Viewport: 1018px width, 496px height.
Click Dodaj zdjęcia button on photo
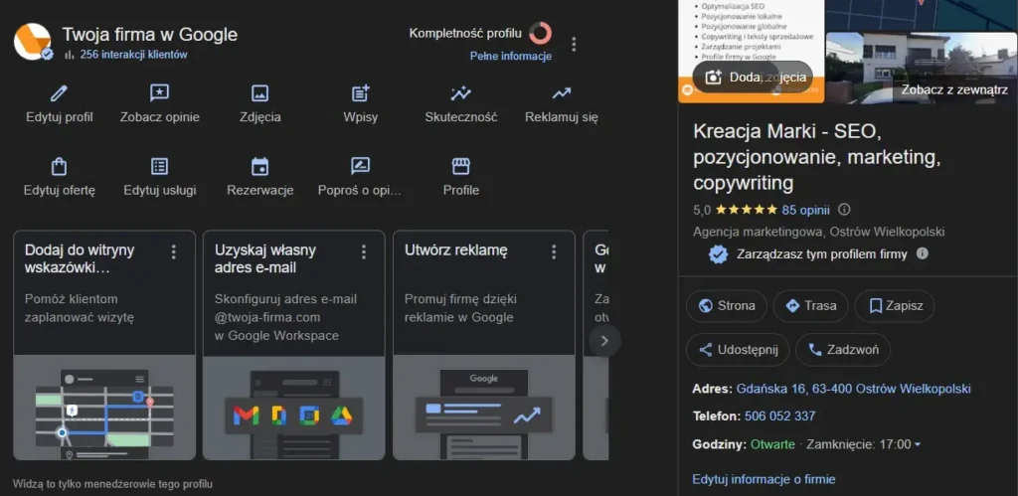point(753,78)
